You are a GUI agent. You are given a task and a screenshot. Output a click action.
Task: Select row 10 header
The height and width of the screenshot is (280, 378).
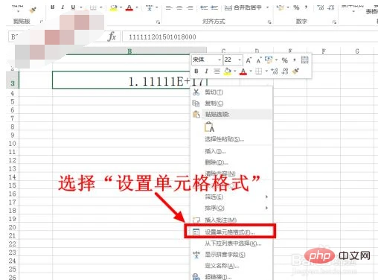[x=13, y=144]
